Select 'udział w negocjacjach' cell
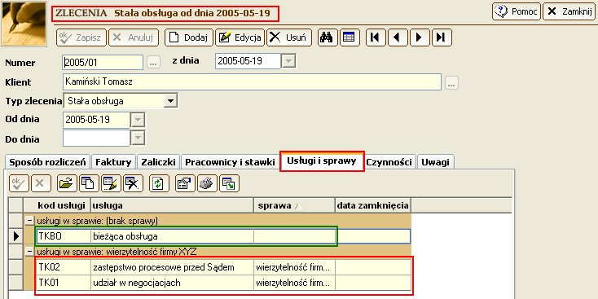The image size is (598, 299). [x=173, y=283]
